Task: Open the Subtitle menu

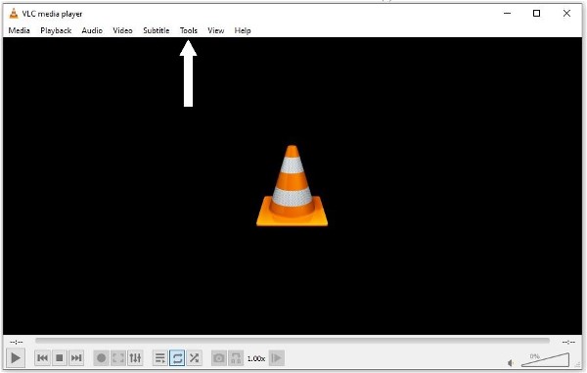Action: [x=157, y=30]
